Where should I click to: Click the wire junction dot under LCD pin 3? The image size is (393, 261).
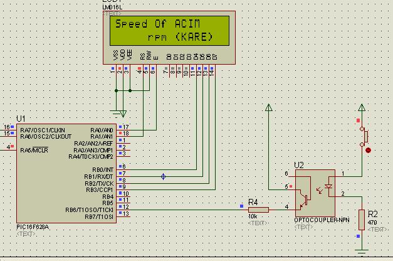[x=130, y=90]
